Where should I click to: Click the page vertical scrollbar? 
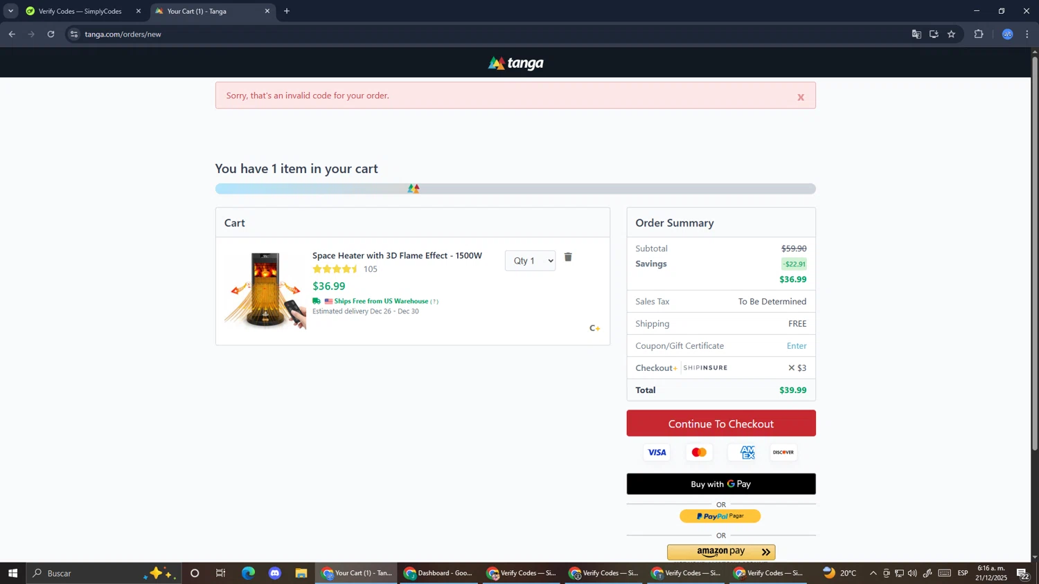[x=1035, y=253]
